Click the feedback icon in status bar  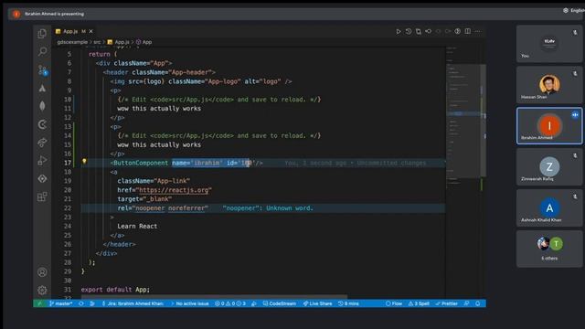coord(466,303)
